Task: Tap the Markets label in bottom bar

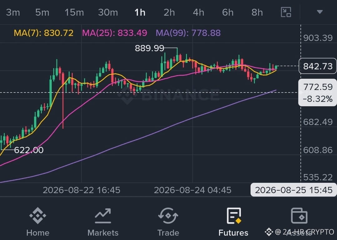Action: click(x=103, y=233)
